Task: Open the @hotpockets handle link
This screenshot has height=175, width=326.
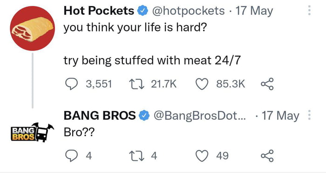Action: (188, 11)
